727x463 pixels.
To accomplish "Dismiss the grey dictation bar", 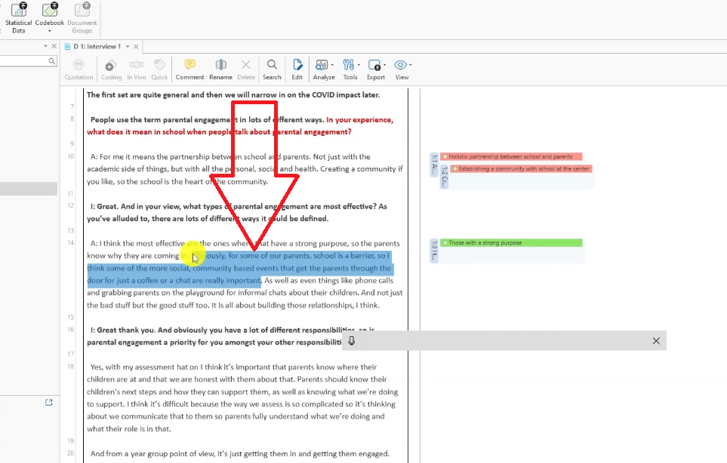I will 656,341.
